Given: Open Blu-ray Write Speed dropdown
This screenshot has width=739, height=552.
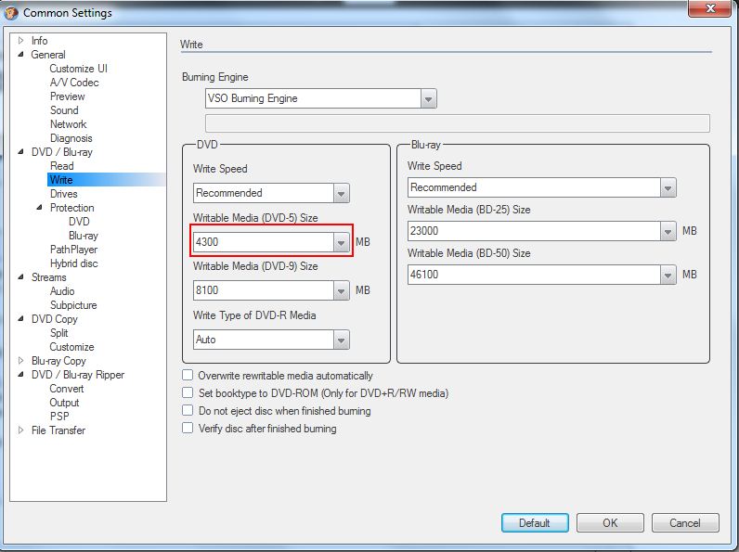Looking at the screenshot, I should (x=668, y=187).
